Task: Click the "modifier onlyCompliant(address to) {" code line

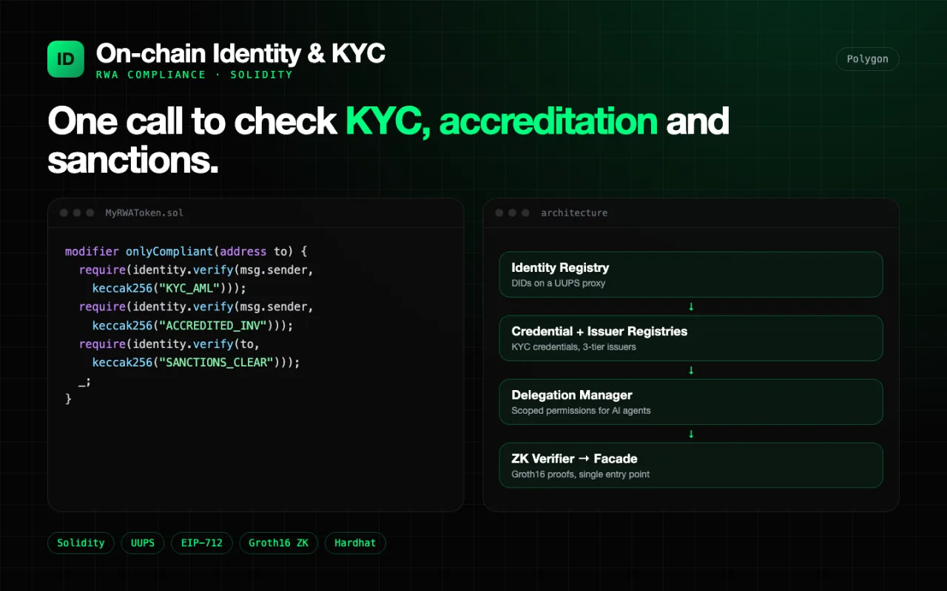Action: 186,251
